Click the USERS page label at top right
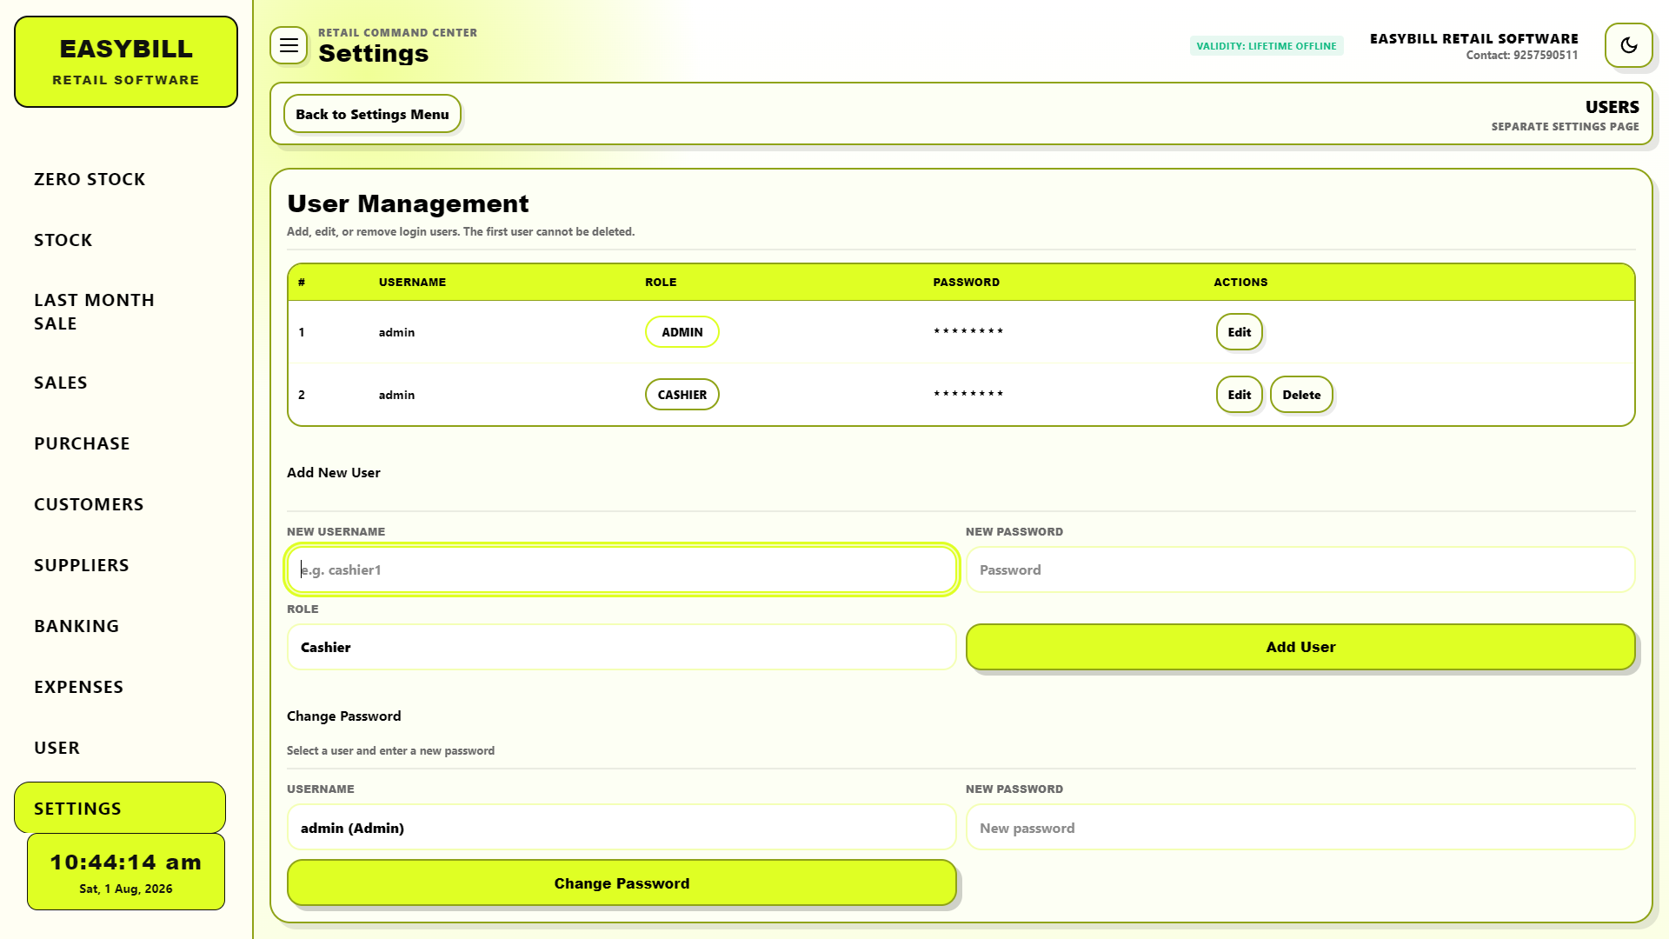The width and height of the screenshot is (1669, 939). pos(1612,107)
